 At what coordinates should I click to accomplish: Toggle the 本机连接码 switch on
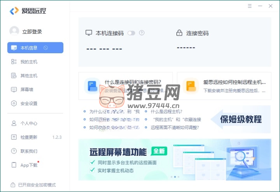coord(131,33)
